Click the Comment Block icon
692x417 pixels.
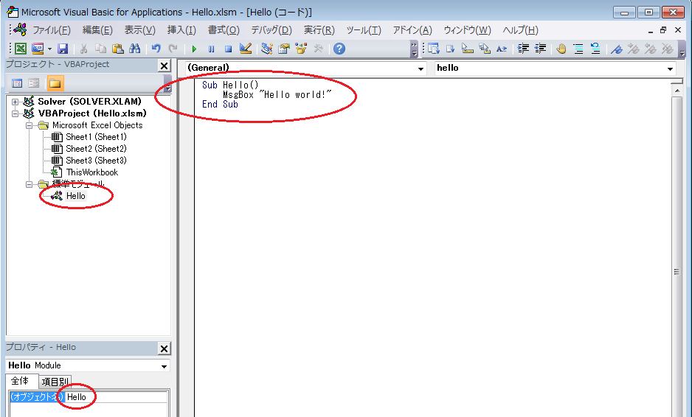coord(578,49)
